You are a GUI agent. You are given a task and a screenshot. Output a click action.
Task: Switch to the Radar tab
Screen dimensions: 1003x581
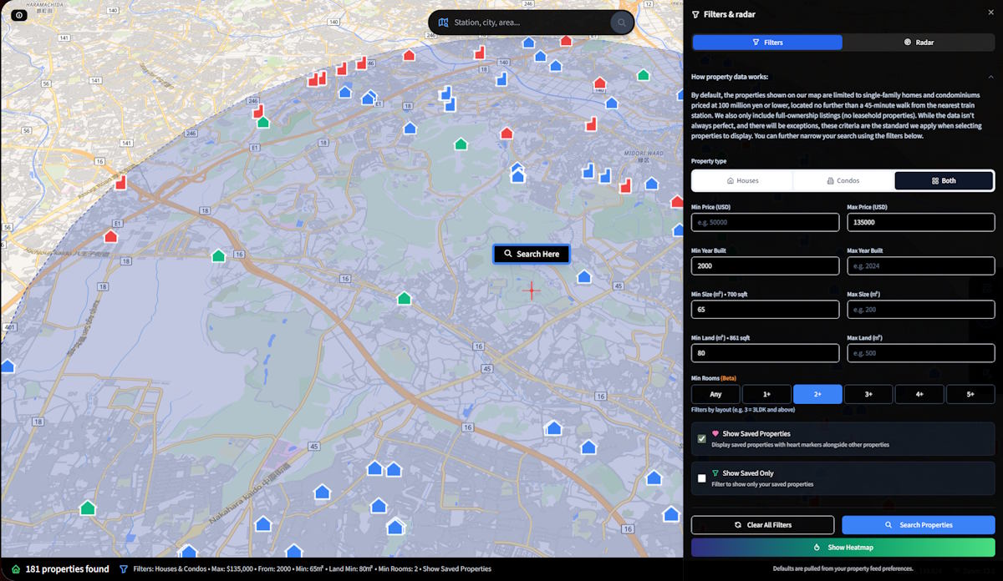pyautogui.click(x=919, y=42)
